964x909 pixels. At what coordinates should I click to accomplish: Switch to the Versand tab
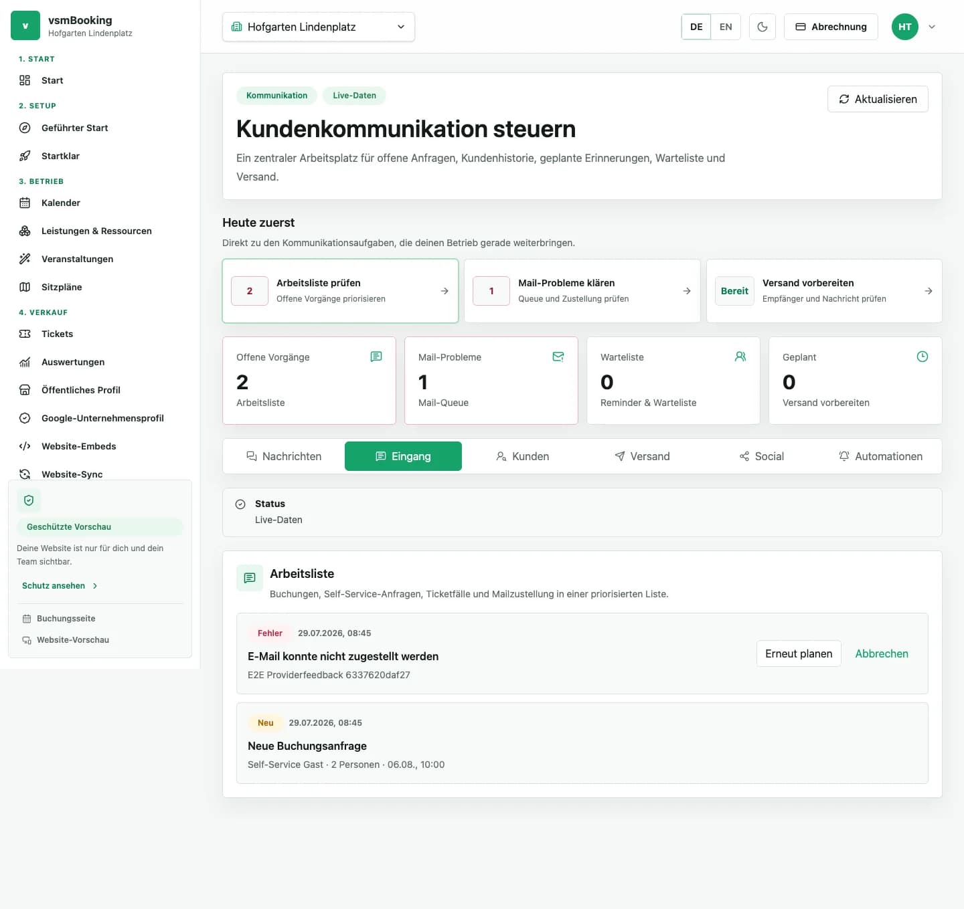[x=642, y=456]
